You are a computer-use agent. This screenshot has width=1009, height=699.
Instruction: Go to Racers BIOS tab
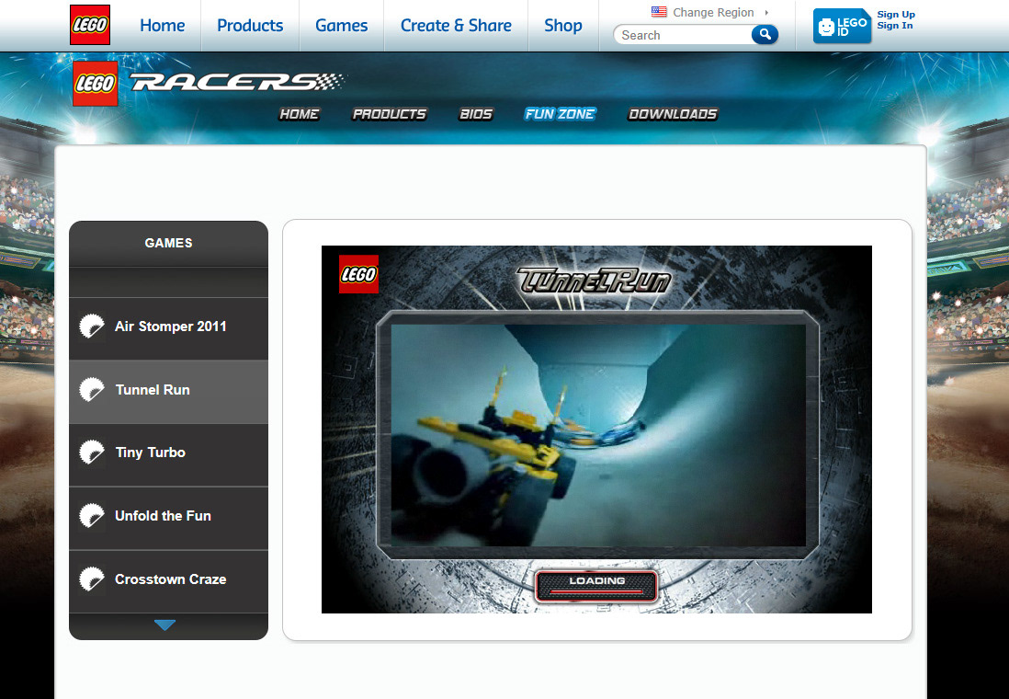tap(475, 114)
